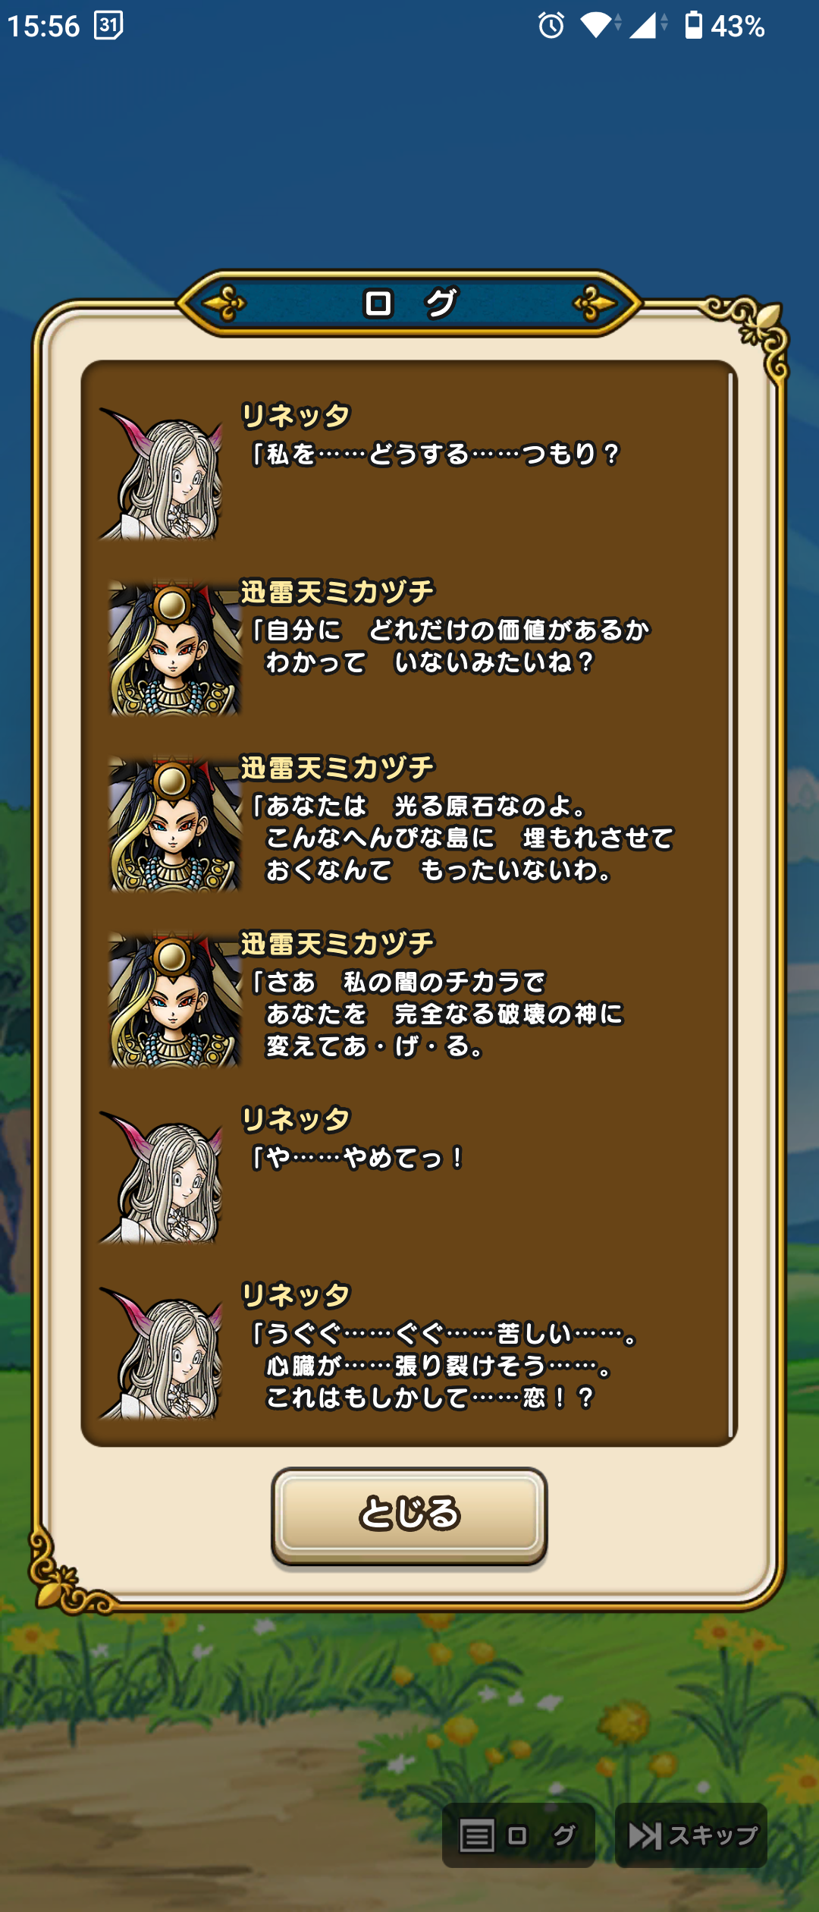Select the これはもしかして……恋！？ dialogue entry
The height and width of the screenshot is (1912, 819).
(444, 1366)
